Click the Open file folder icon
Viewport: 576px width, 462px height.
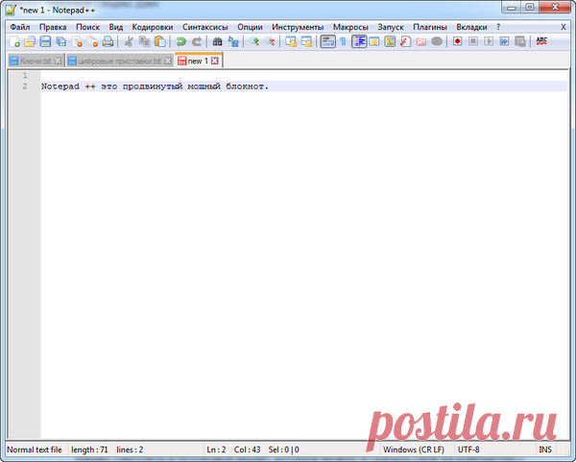click(x=30, y=41)
